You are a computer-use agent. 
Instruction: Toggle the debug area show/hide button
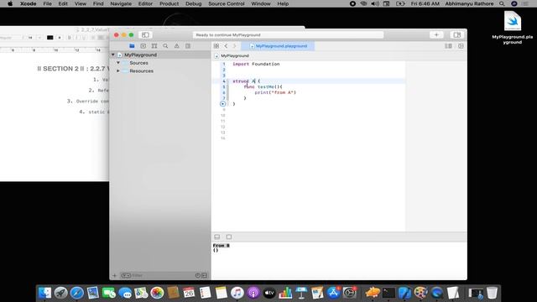[x=217, y=237]
